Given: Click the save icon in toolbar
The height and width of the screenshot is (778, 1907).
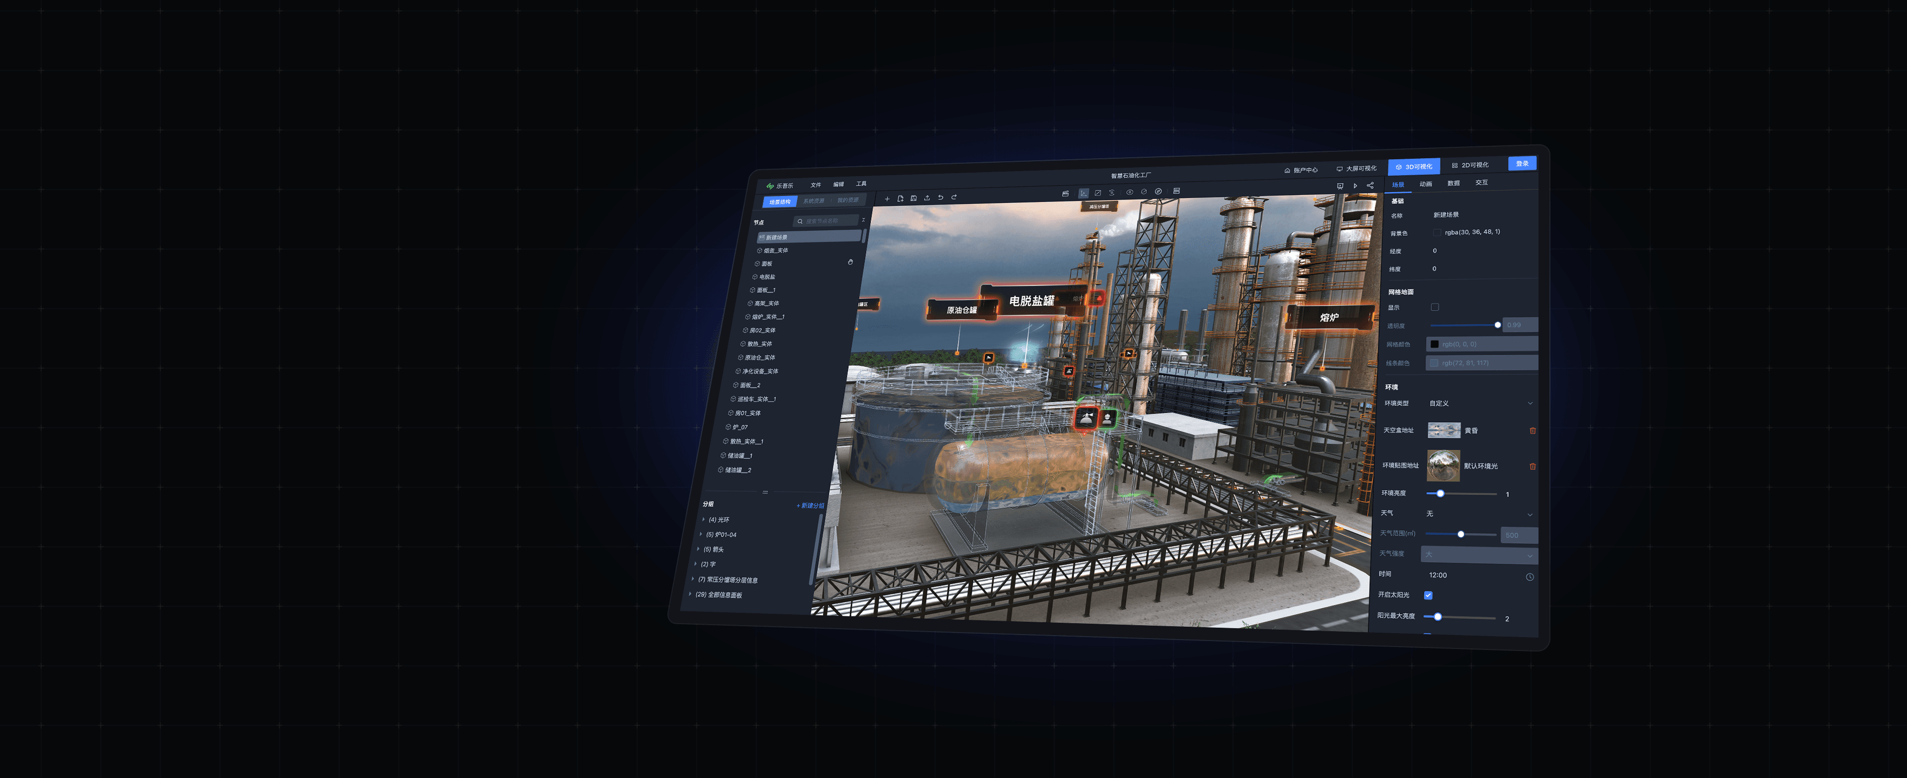Looking at the screenshot, I should click(914, 198).
